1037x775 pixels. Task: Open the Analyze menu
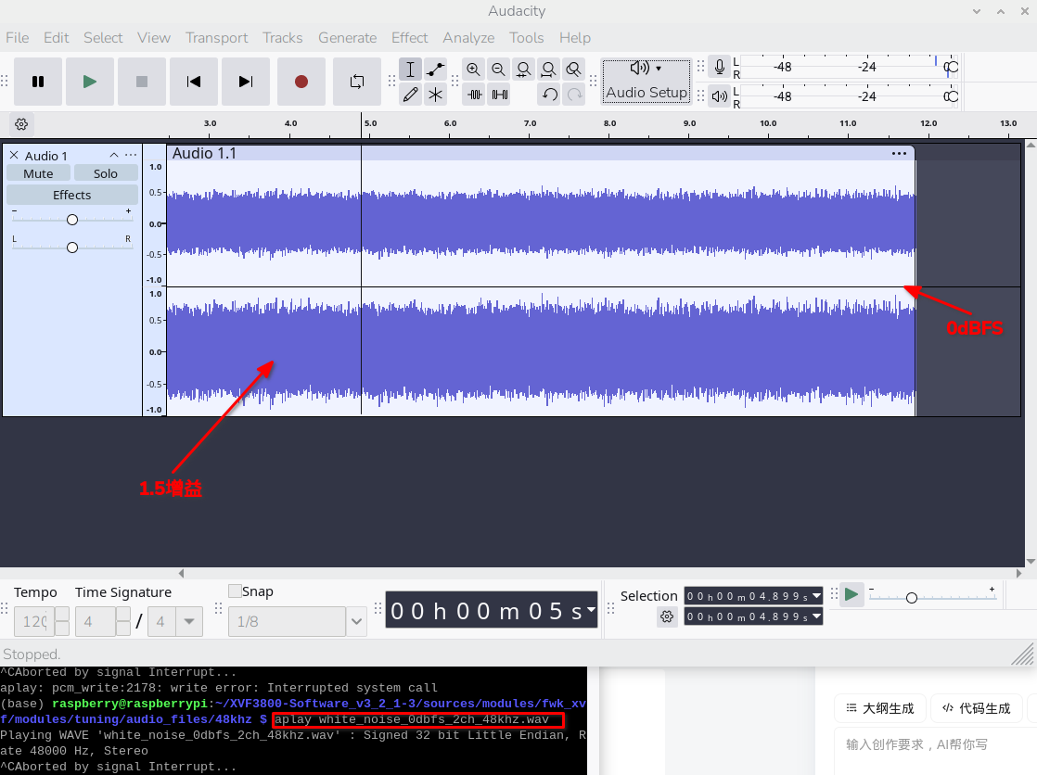tap(468, 38)
